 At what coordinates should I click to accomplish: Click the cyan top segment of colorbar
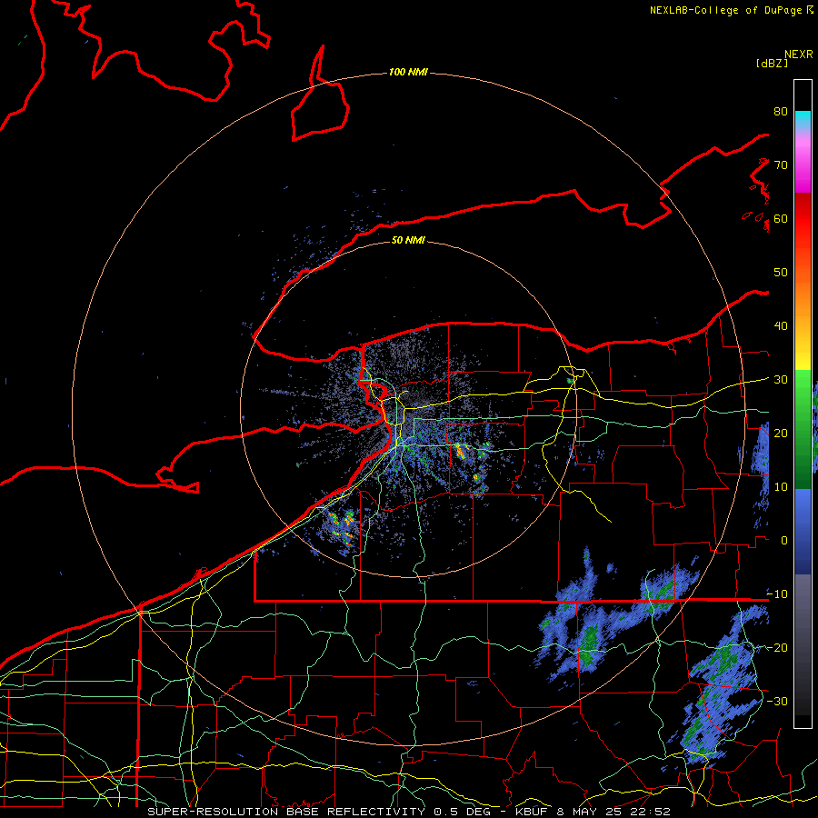(x=803, y=119)
